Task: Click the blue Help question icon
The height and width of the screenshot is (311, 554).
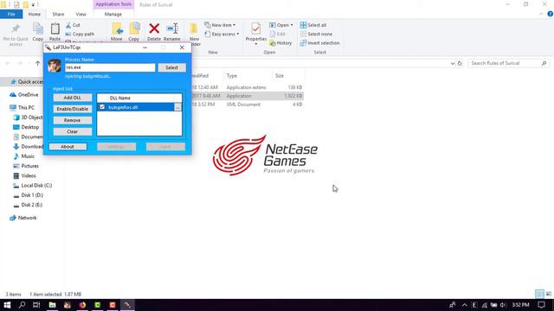Action: (551, 14)
